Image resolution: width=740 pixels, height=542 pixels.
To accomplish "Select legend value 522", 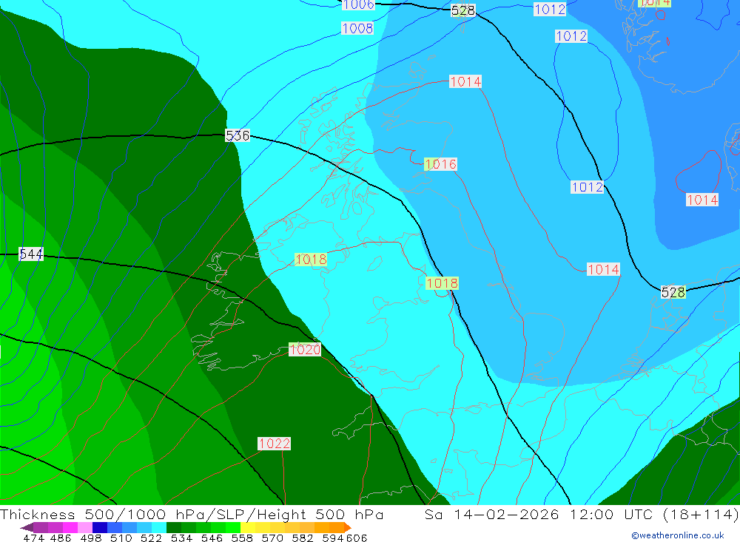I will [151, 538].
